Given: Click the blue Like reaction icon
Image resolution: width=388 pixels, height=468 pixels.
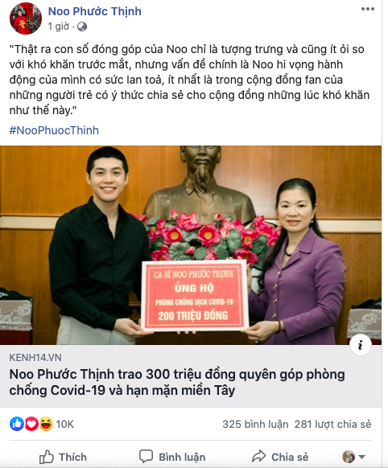Looking at the screenshot, I should pyautogui.click(x=17, y=424).
